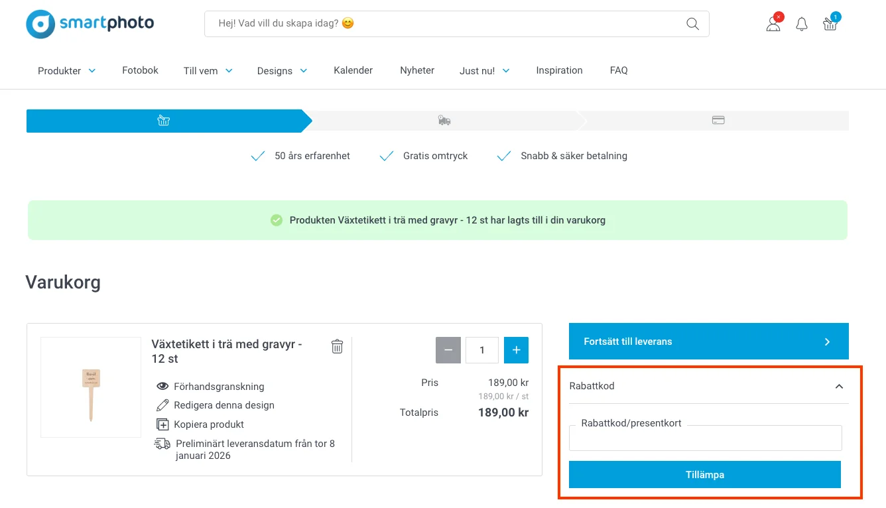The height and width of the screenshot is (508, 886).
Task: Click inside the Rabattkod/presentkort field
Action: click(x=705, y=438)
